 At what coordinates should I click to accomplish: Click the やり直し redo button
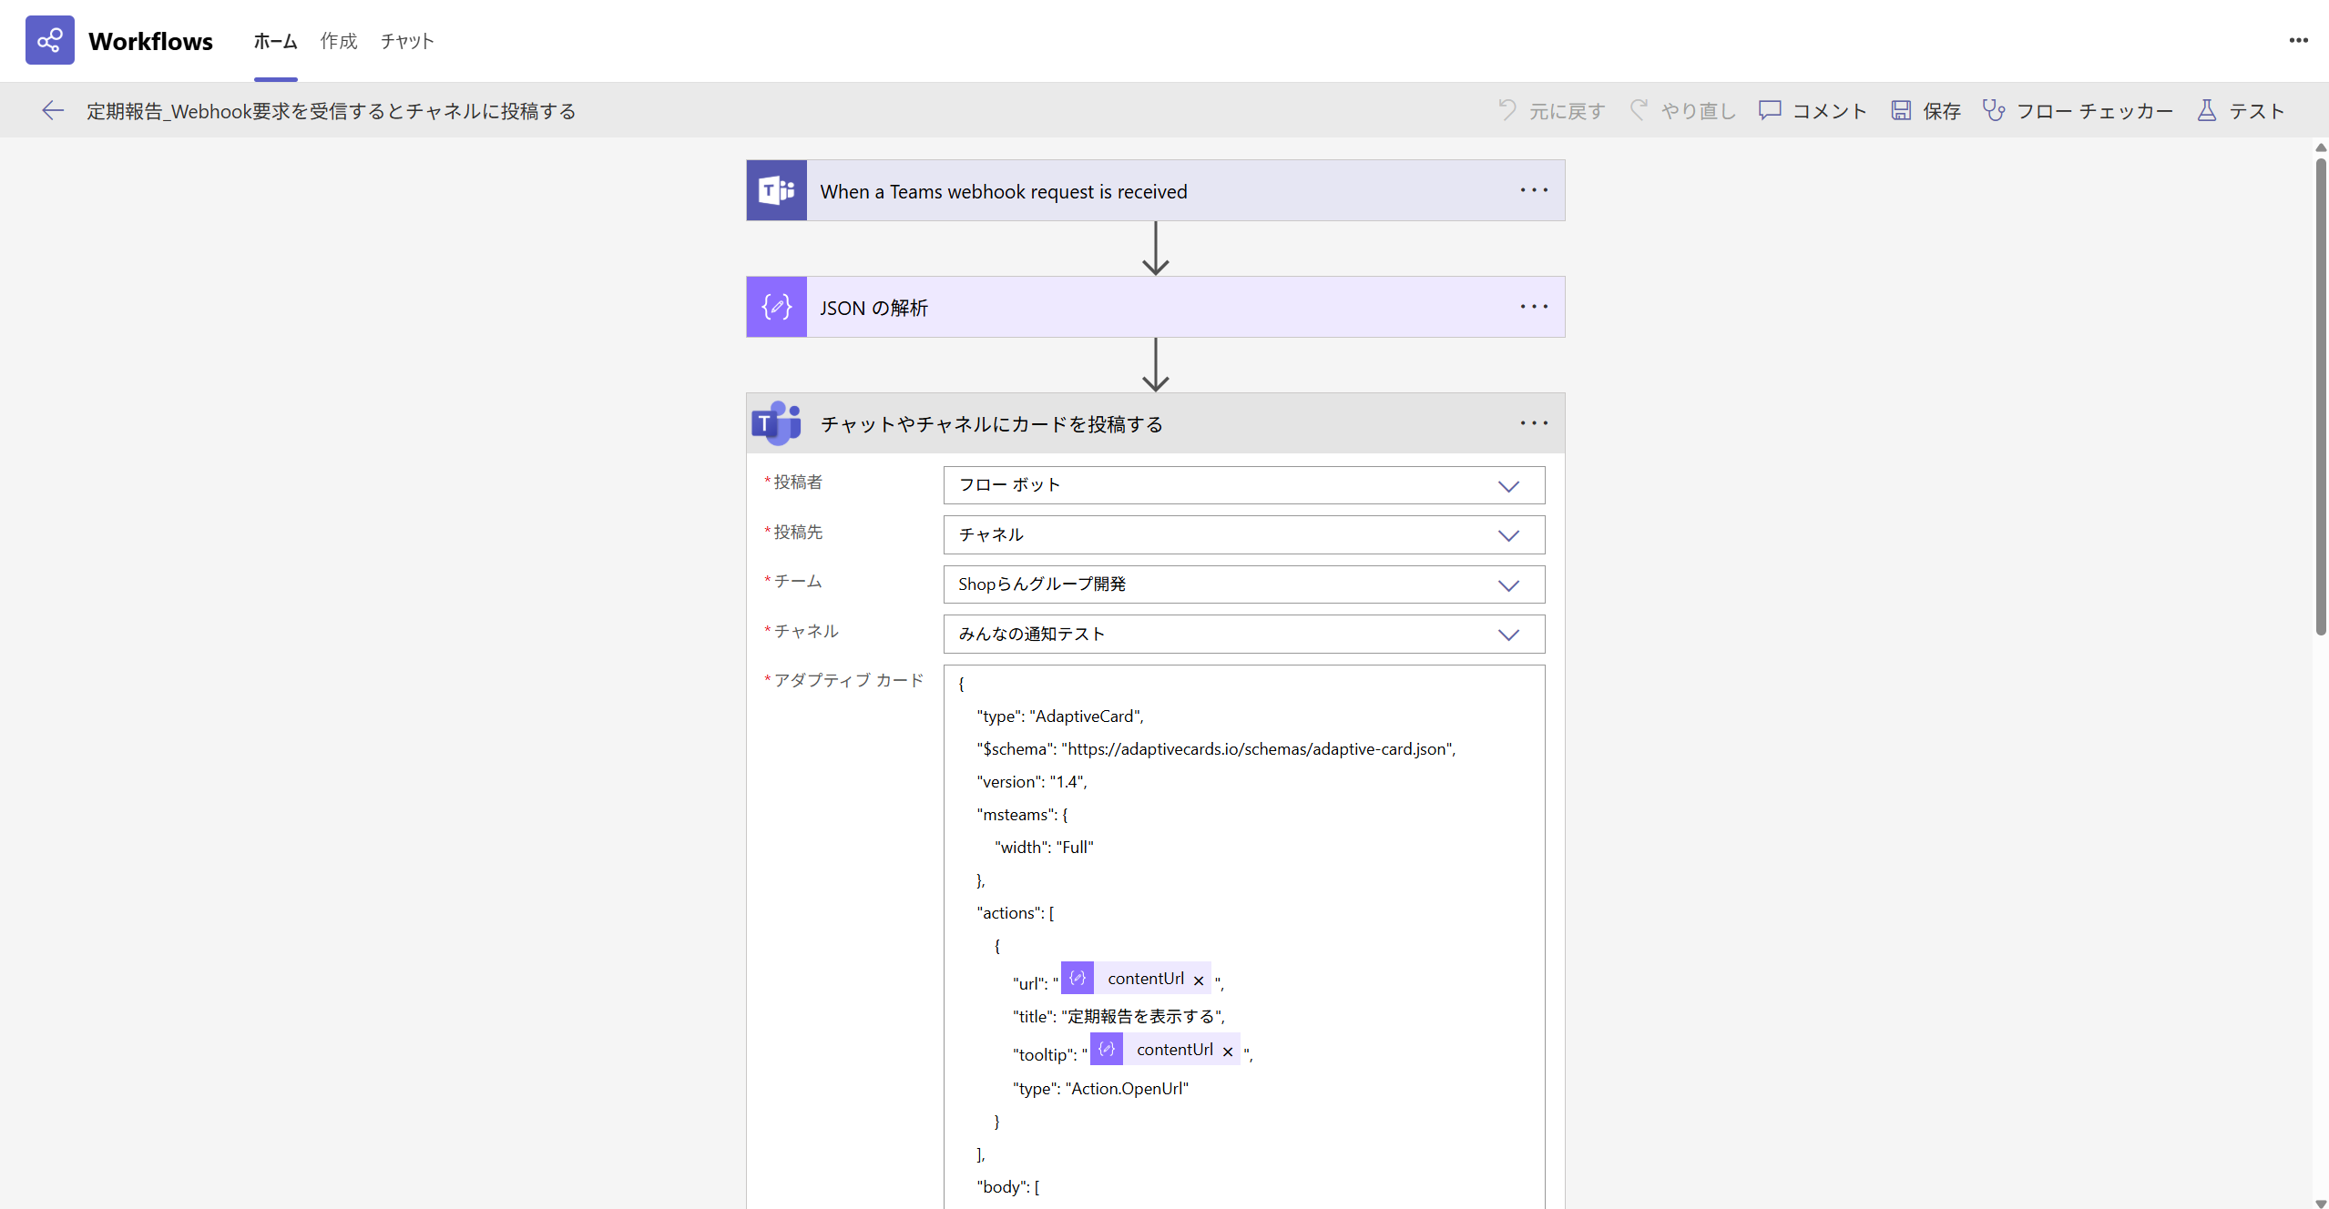point(1682,110)
